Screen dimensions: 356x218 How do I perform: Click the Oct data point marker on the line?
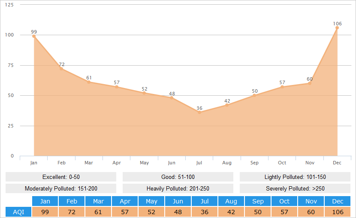click(282, 87)
